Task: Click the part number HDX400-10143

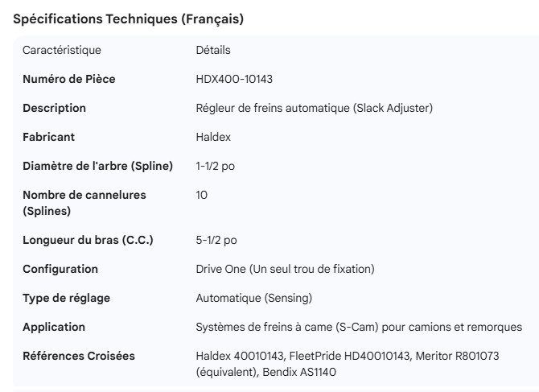Action: (x=238, y=79)
